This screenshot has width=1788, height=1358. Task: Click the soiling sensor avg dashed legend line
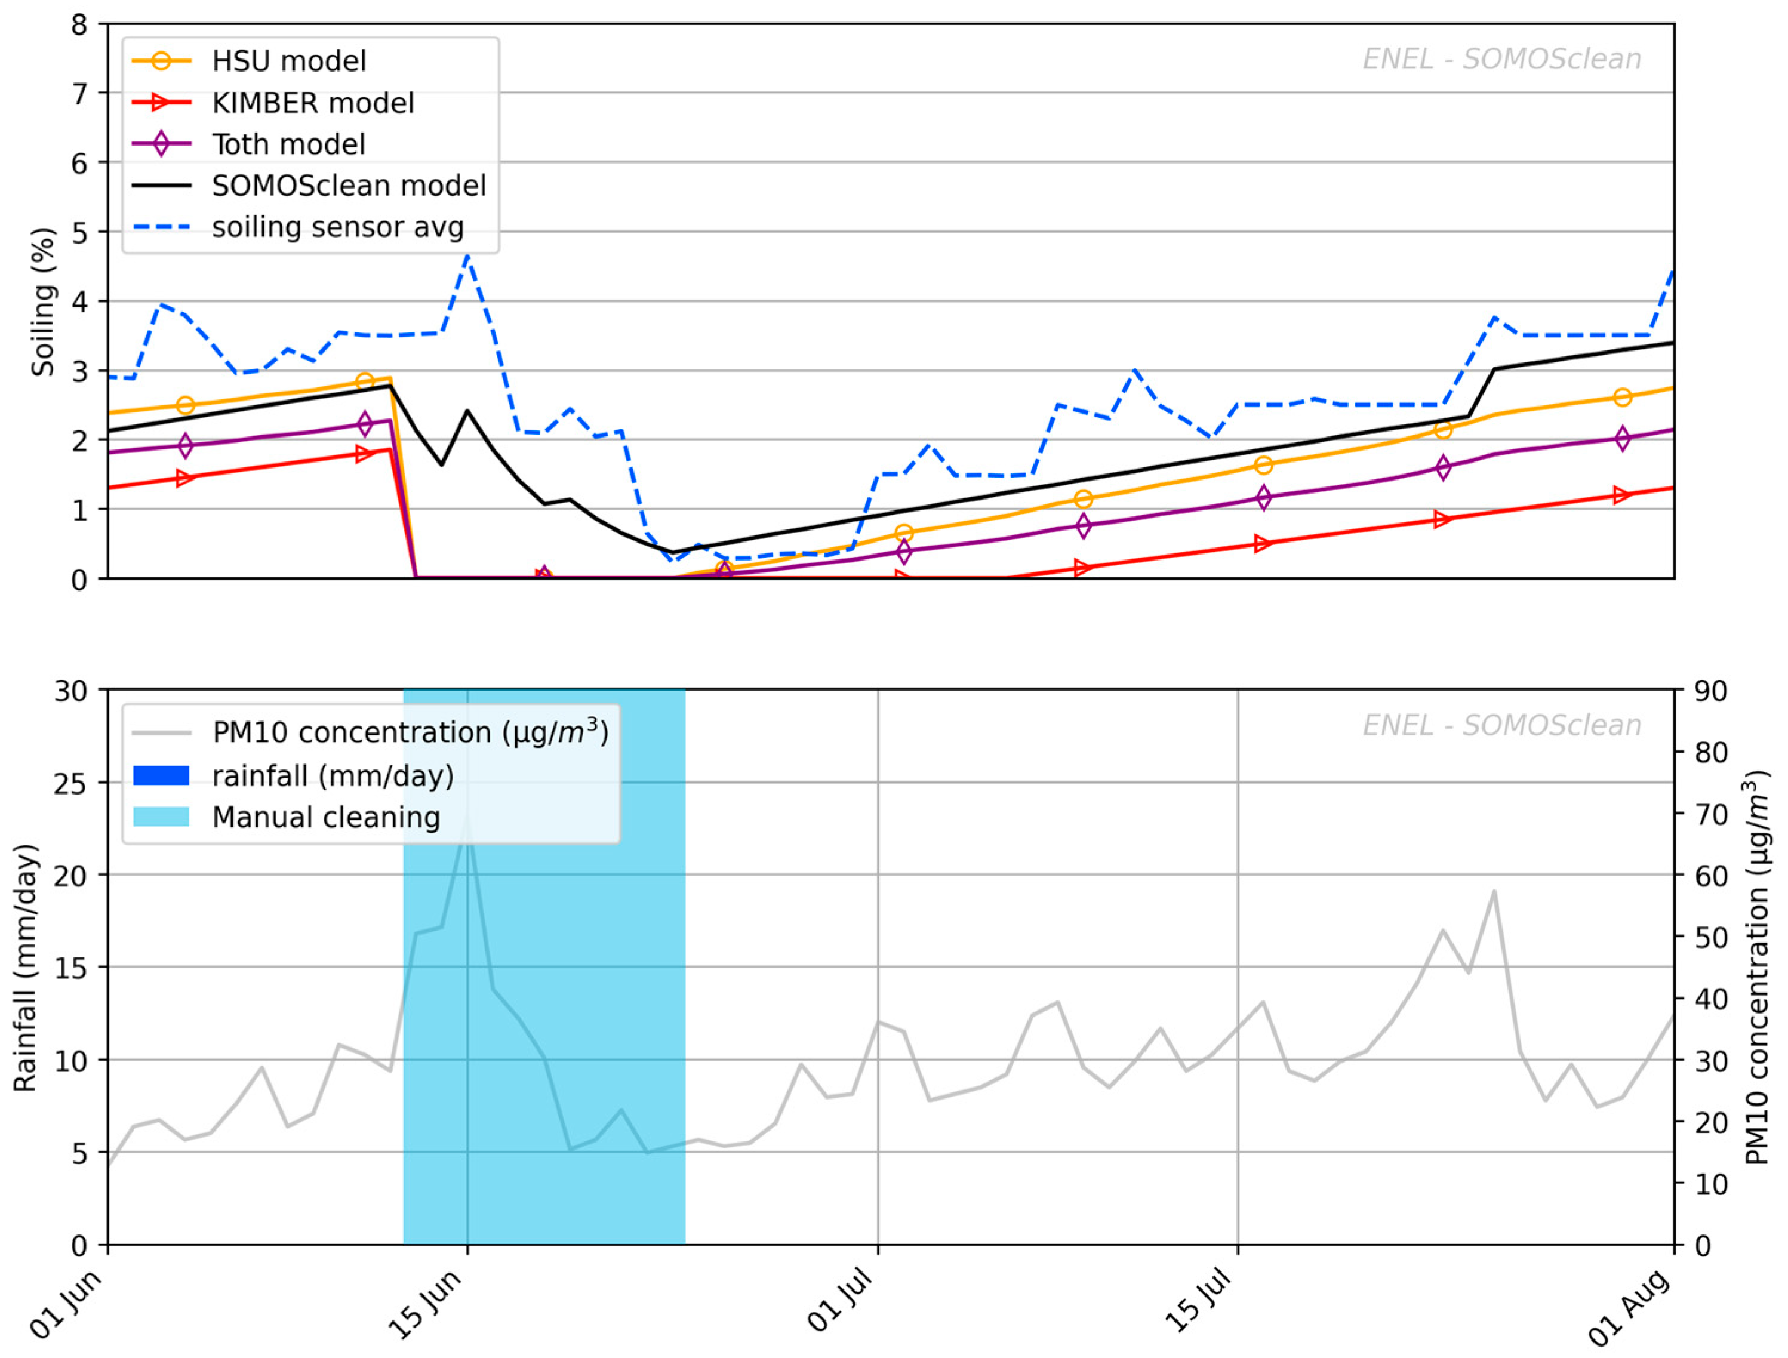pyautogui.click(x=161, y=227)
